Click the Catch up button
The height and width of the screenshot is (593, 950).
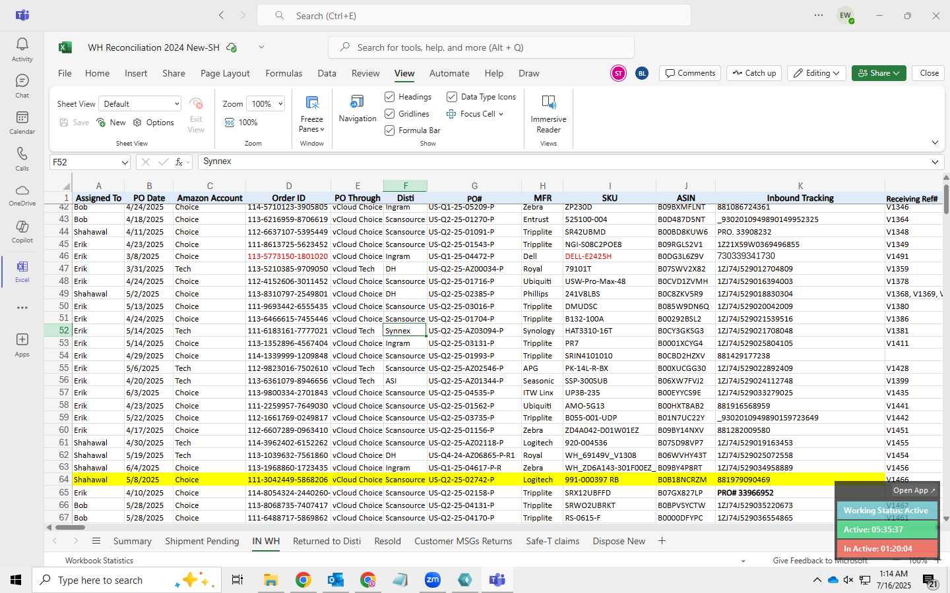coord(754,73)
